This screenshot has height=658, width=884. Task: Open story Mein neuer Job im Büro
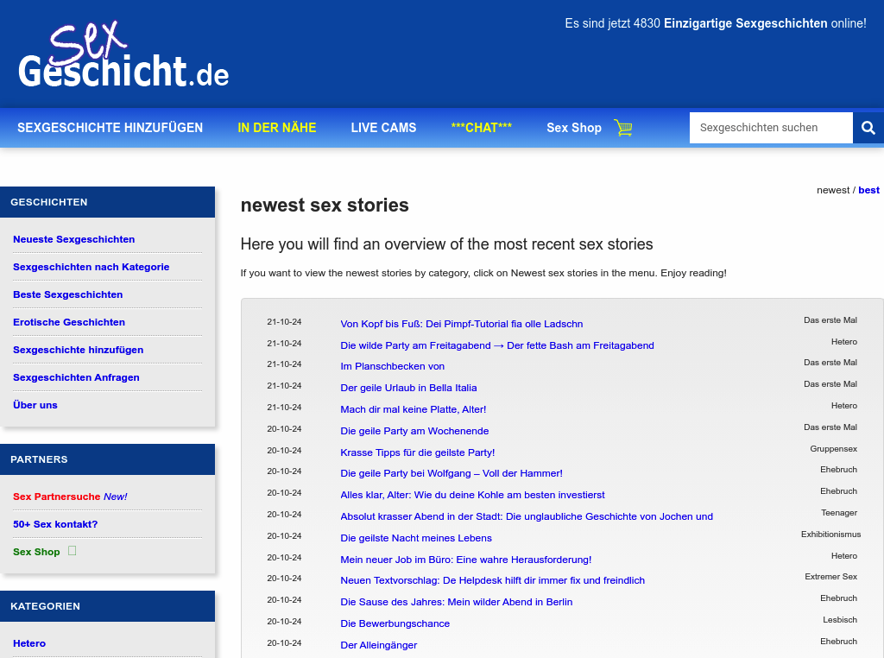point(465,560)
